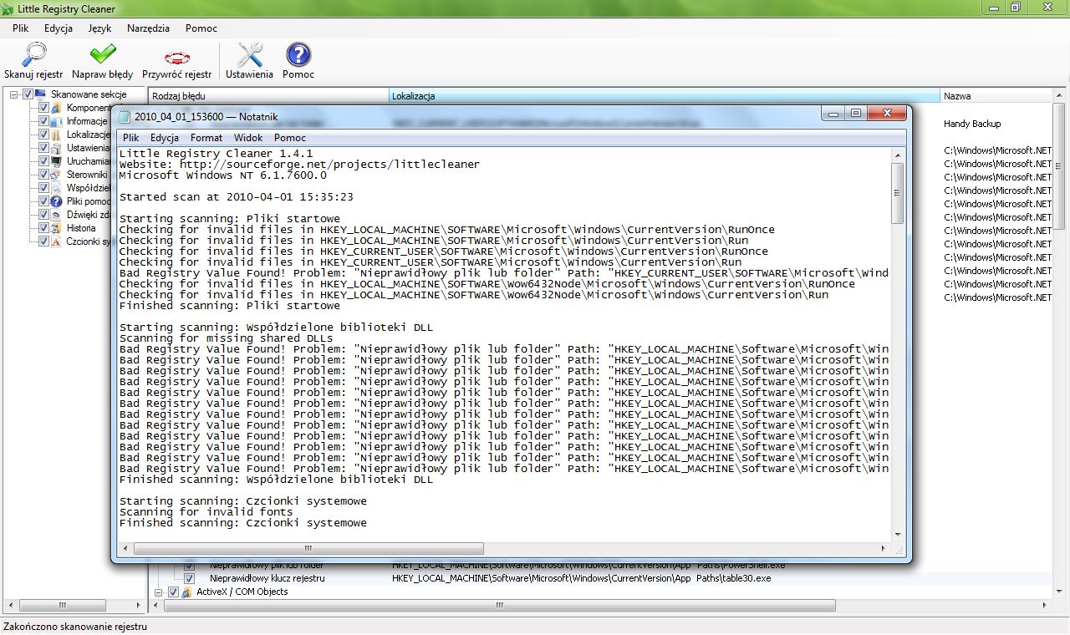Click Notatnik scroll down arrow
1070x635 pixels.
[x=898, y=535]
